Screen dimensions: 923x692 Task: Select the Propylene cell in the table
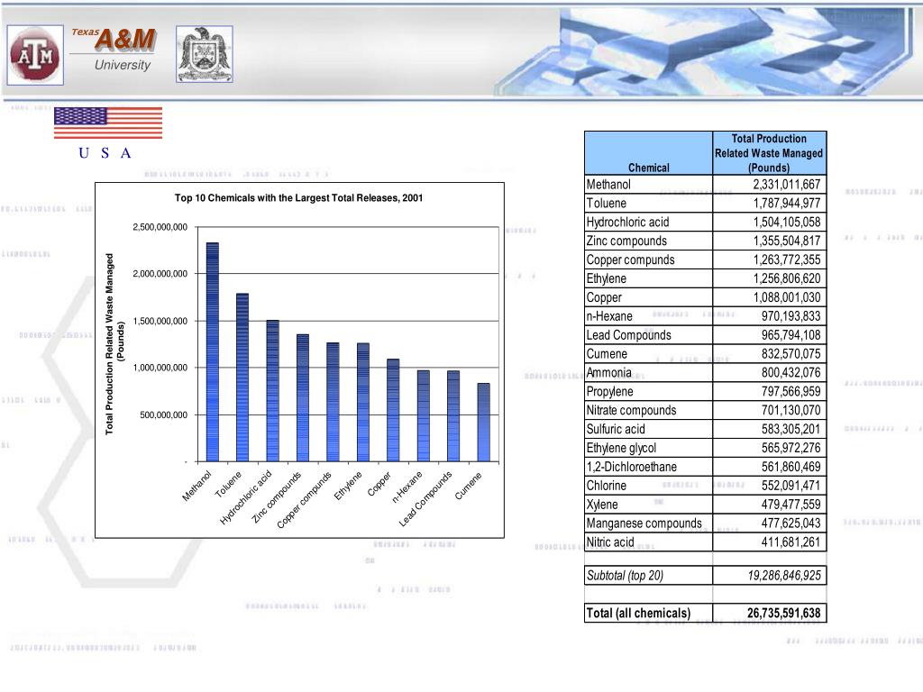pyautogui.click(x=649, y=392)
